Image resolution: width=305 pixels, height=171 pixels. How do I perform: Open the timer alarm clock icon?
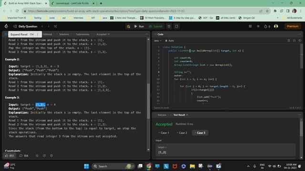click(x=169, y=27)
